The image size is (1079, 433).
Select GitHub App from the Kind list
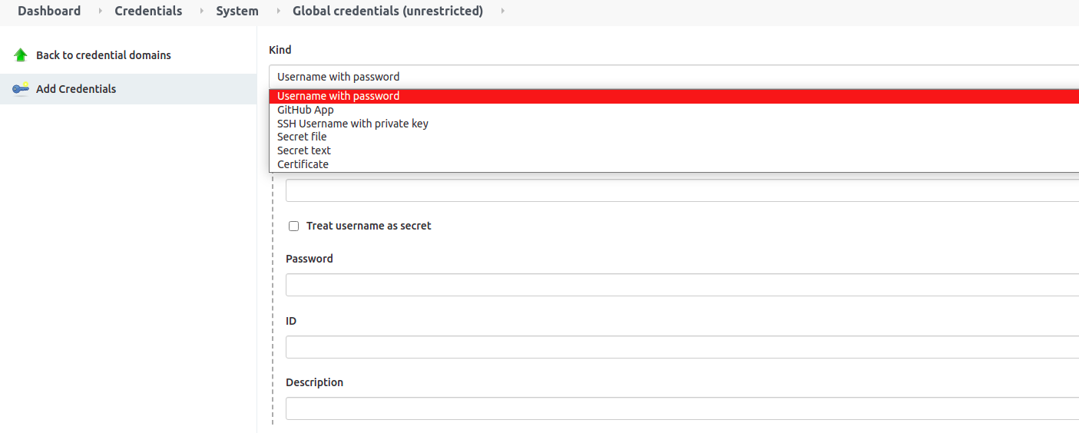pos(306,110)
